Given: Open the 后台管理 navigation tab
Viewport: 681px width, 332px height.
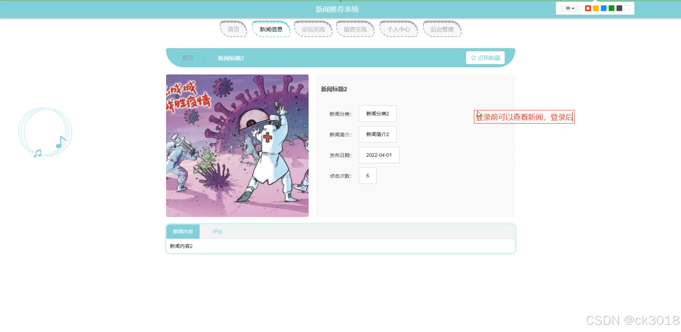Looking at the screenshot, I should click(x=442, y=29).
